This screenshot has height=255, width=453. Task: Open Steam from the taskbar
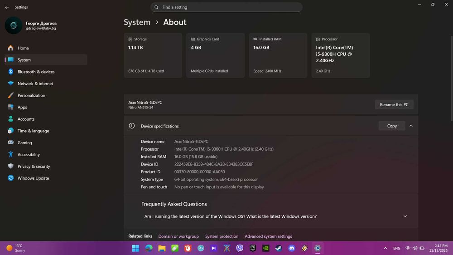pos(279,248)
